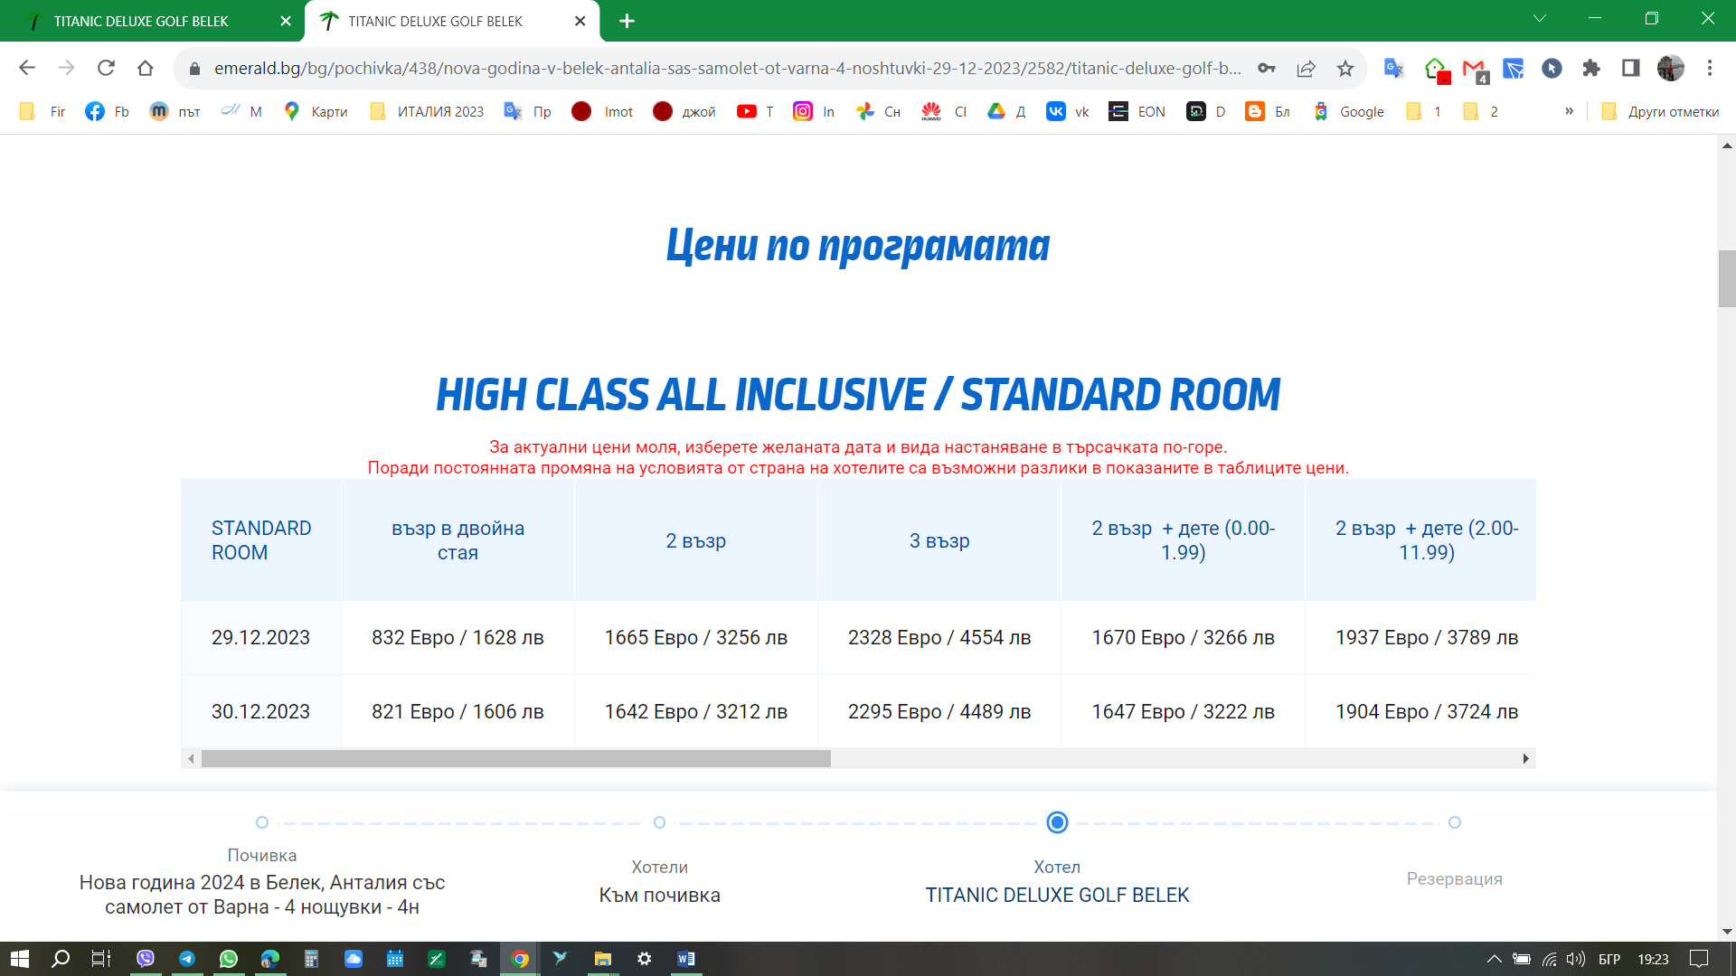Image resolution: width=1736 pixels, height=976 pixels.
Task: Open the browser home page
Action: pos(146,68)
